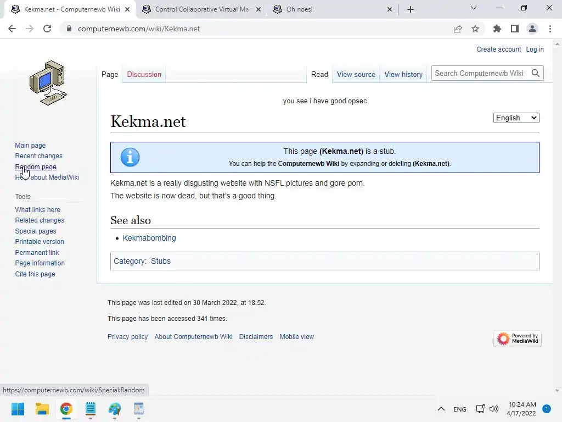Click the Computernewb wiki logo
562x422 pixels.
pyautogui.click(x=48, y=83)
